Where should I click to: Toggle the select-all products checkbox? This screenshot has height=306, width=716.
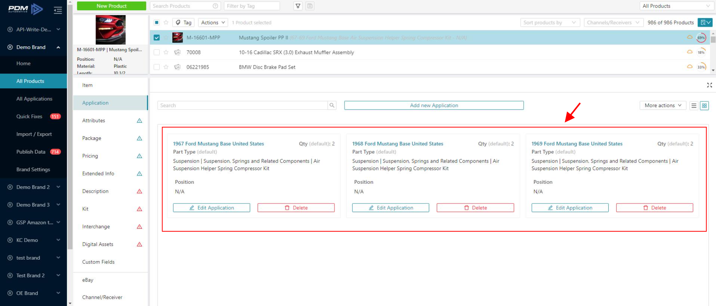[x=157, y=23]
